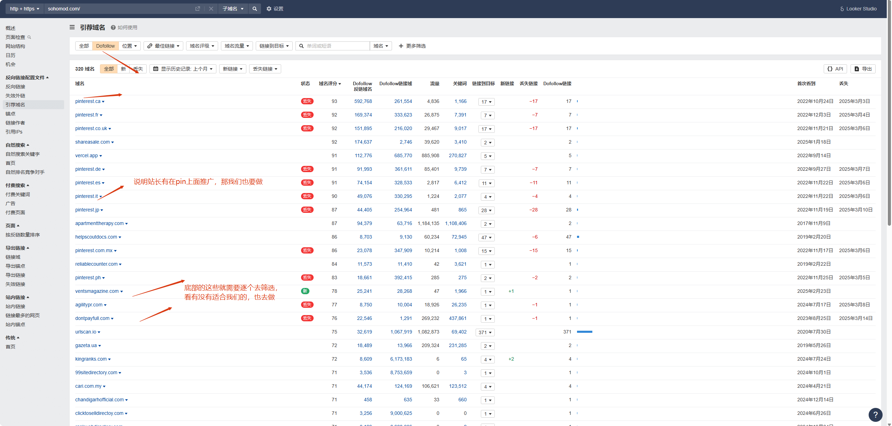Viewport: 892px width, 426px height.
Task: Open the question mark help bubble bottom right
Action: point(876,415)
